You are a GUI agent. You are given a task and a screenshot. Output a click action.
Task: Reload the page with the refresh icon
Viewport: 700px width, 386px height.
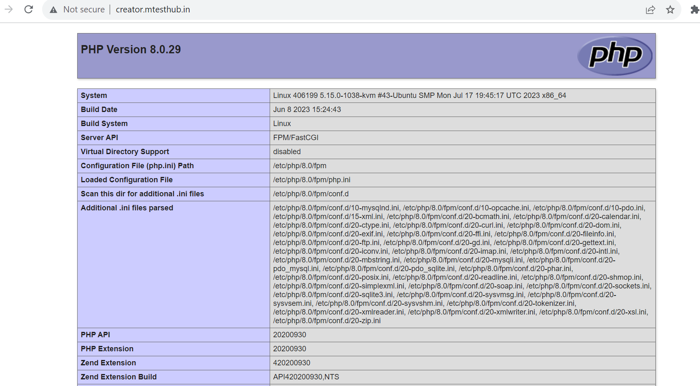pyautogui.click(x=28, y=9)
